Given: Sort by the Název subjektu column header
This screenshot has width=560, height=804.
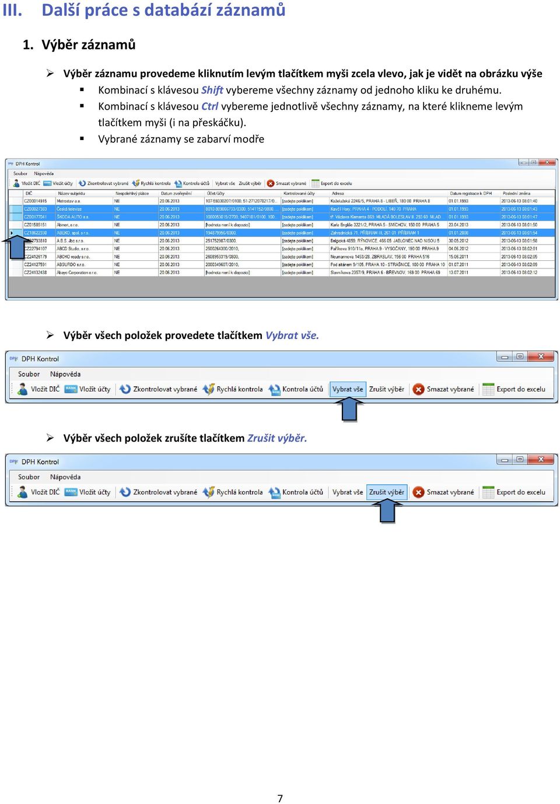Looking at the screenshot, I should click(84, 193).
